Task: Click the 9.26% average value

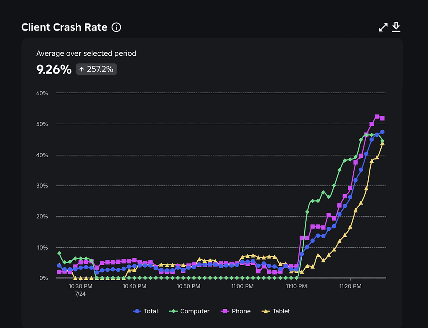Action: [54, 69]
